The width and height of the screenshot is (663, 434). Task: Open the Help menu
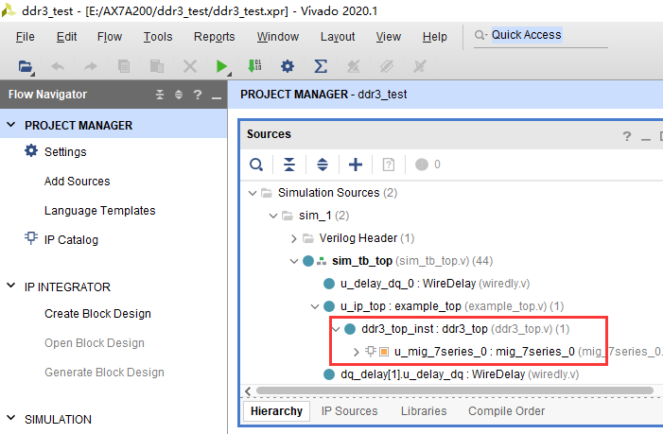point(435,37)
